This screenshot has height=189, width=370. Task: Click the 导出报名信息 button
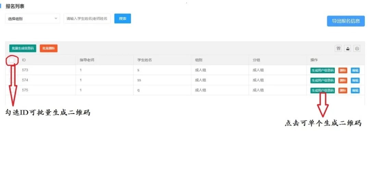click(346, 21)
